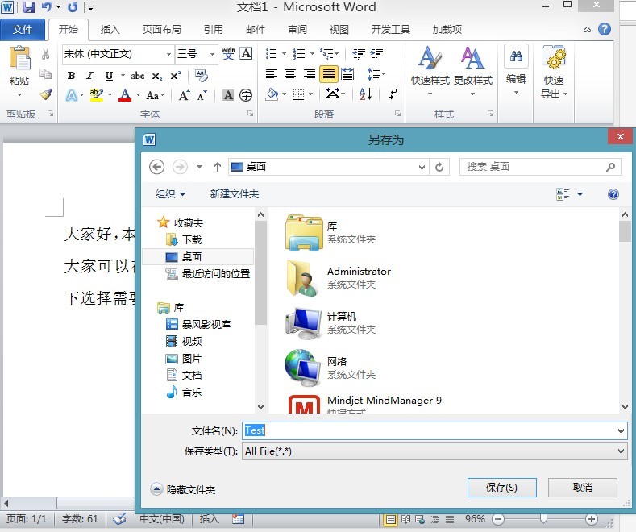Click New Folder in Save As dialog
Image resolution: width=636 pixels, height=532 pixels.
235,193
